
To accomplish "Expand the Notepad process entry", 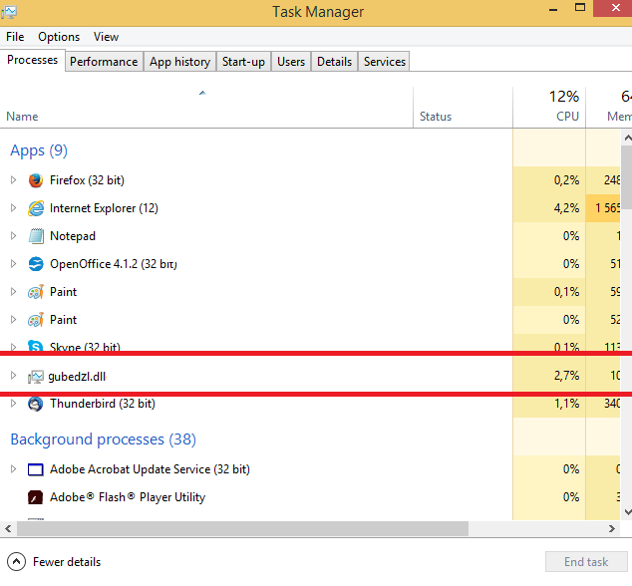I will pyautogui.click(x=13, y=236).
